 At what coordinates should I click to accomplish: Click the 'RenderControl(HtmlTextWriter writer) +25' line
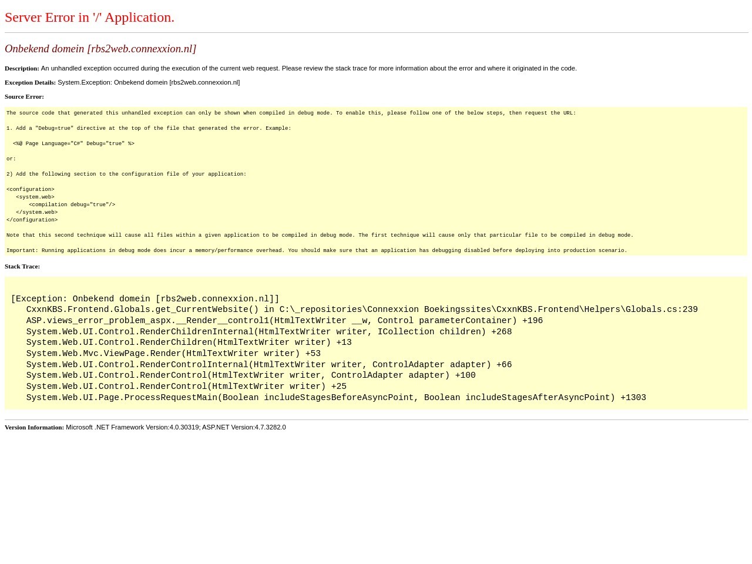tap(186, 387)
